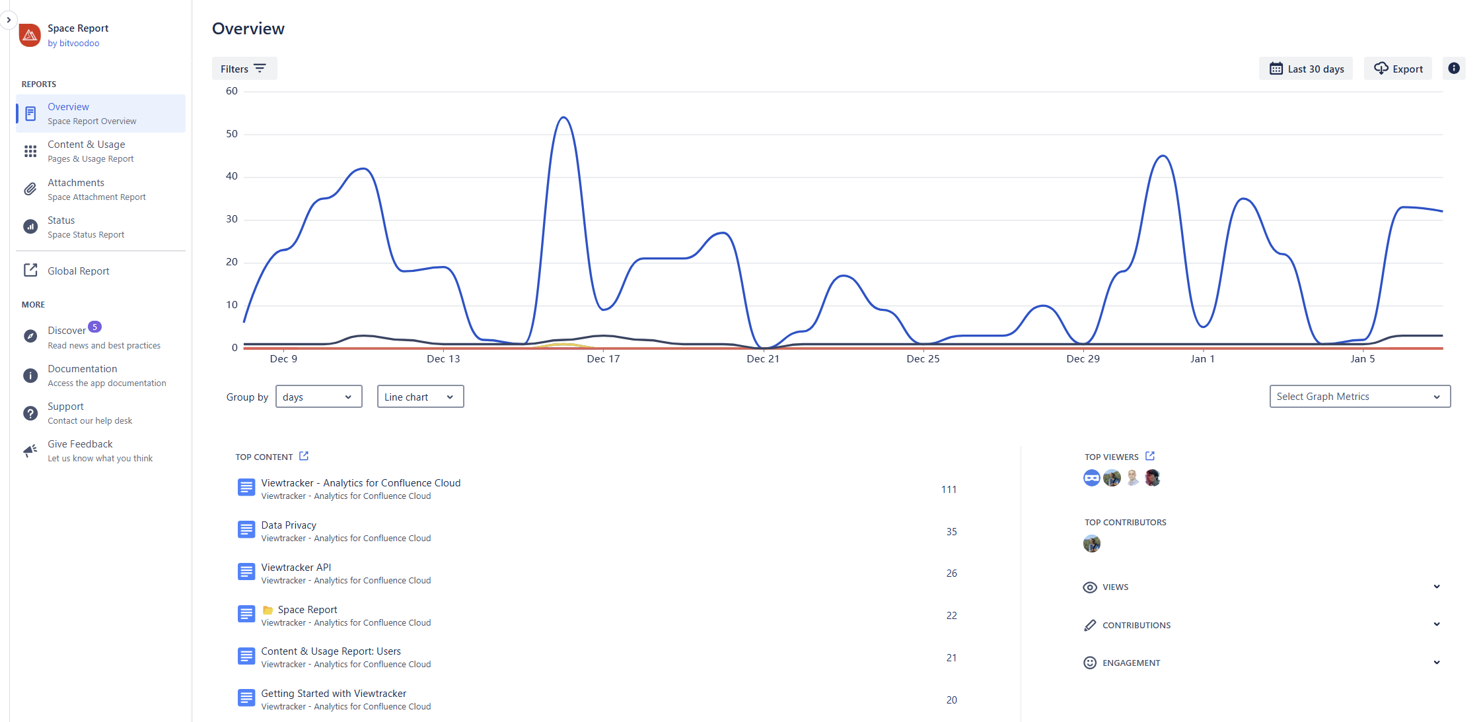Click the Status chart icon
The width and height of the screenshot is (1481, 722).
[30, 227]
